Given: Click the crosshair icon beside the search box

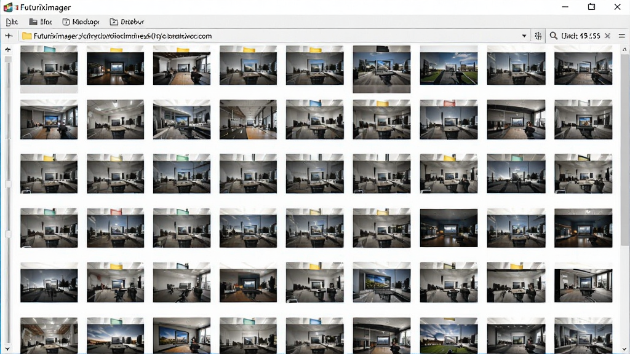Looking at the screenshot, I should pos(538,36).
